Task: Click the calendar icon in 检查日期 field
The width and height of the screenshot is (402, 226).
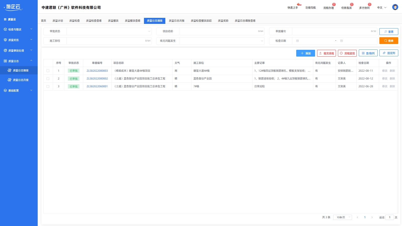Action: click(x=297, y=41)
